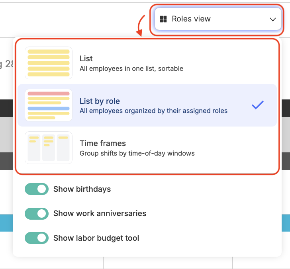
Task: Turn off Show labor budget tool
Action: (37, 238)
